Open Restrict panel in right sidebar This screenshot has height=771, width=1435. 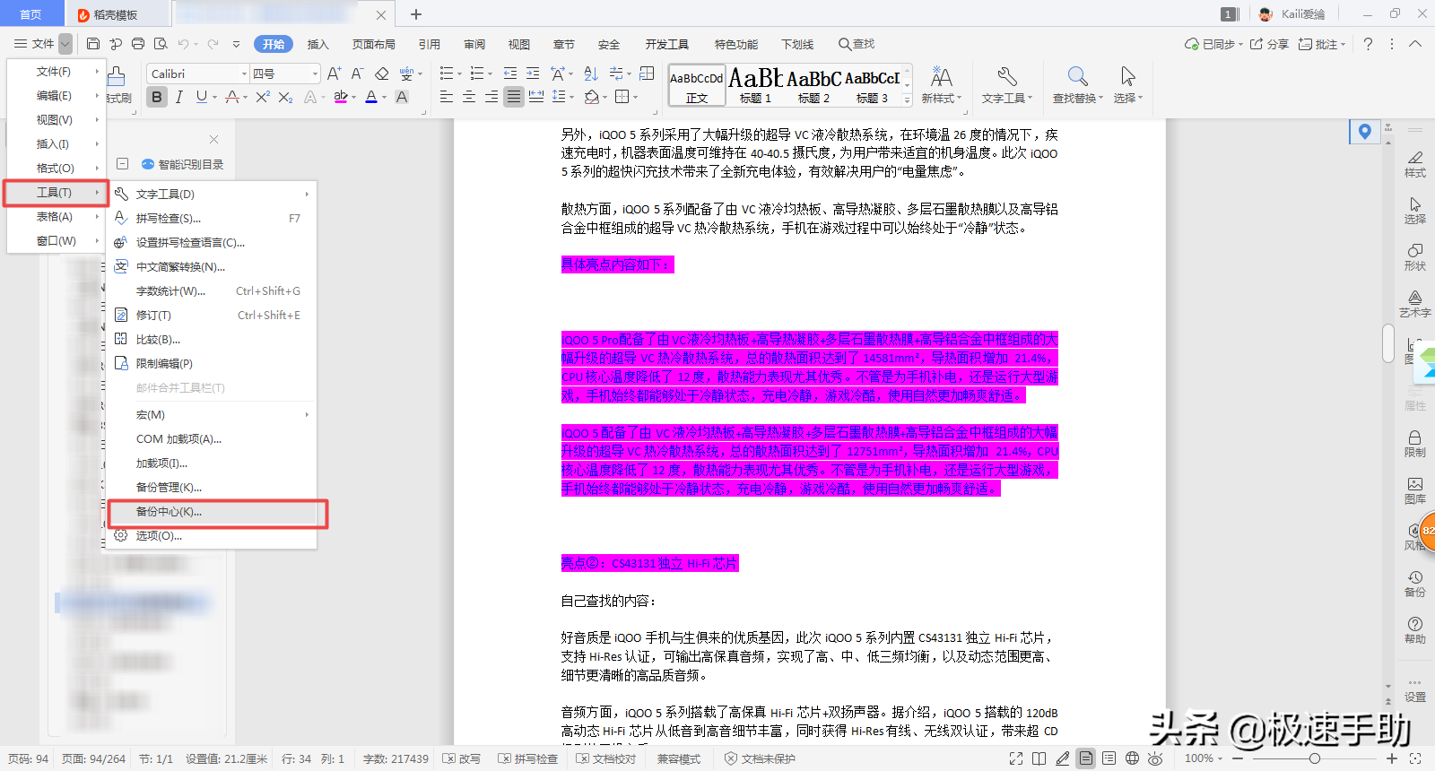coord(1415,443)
